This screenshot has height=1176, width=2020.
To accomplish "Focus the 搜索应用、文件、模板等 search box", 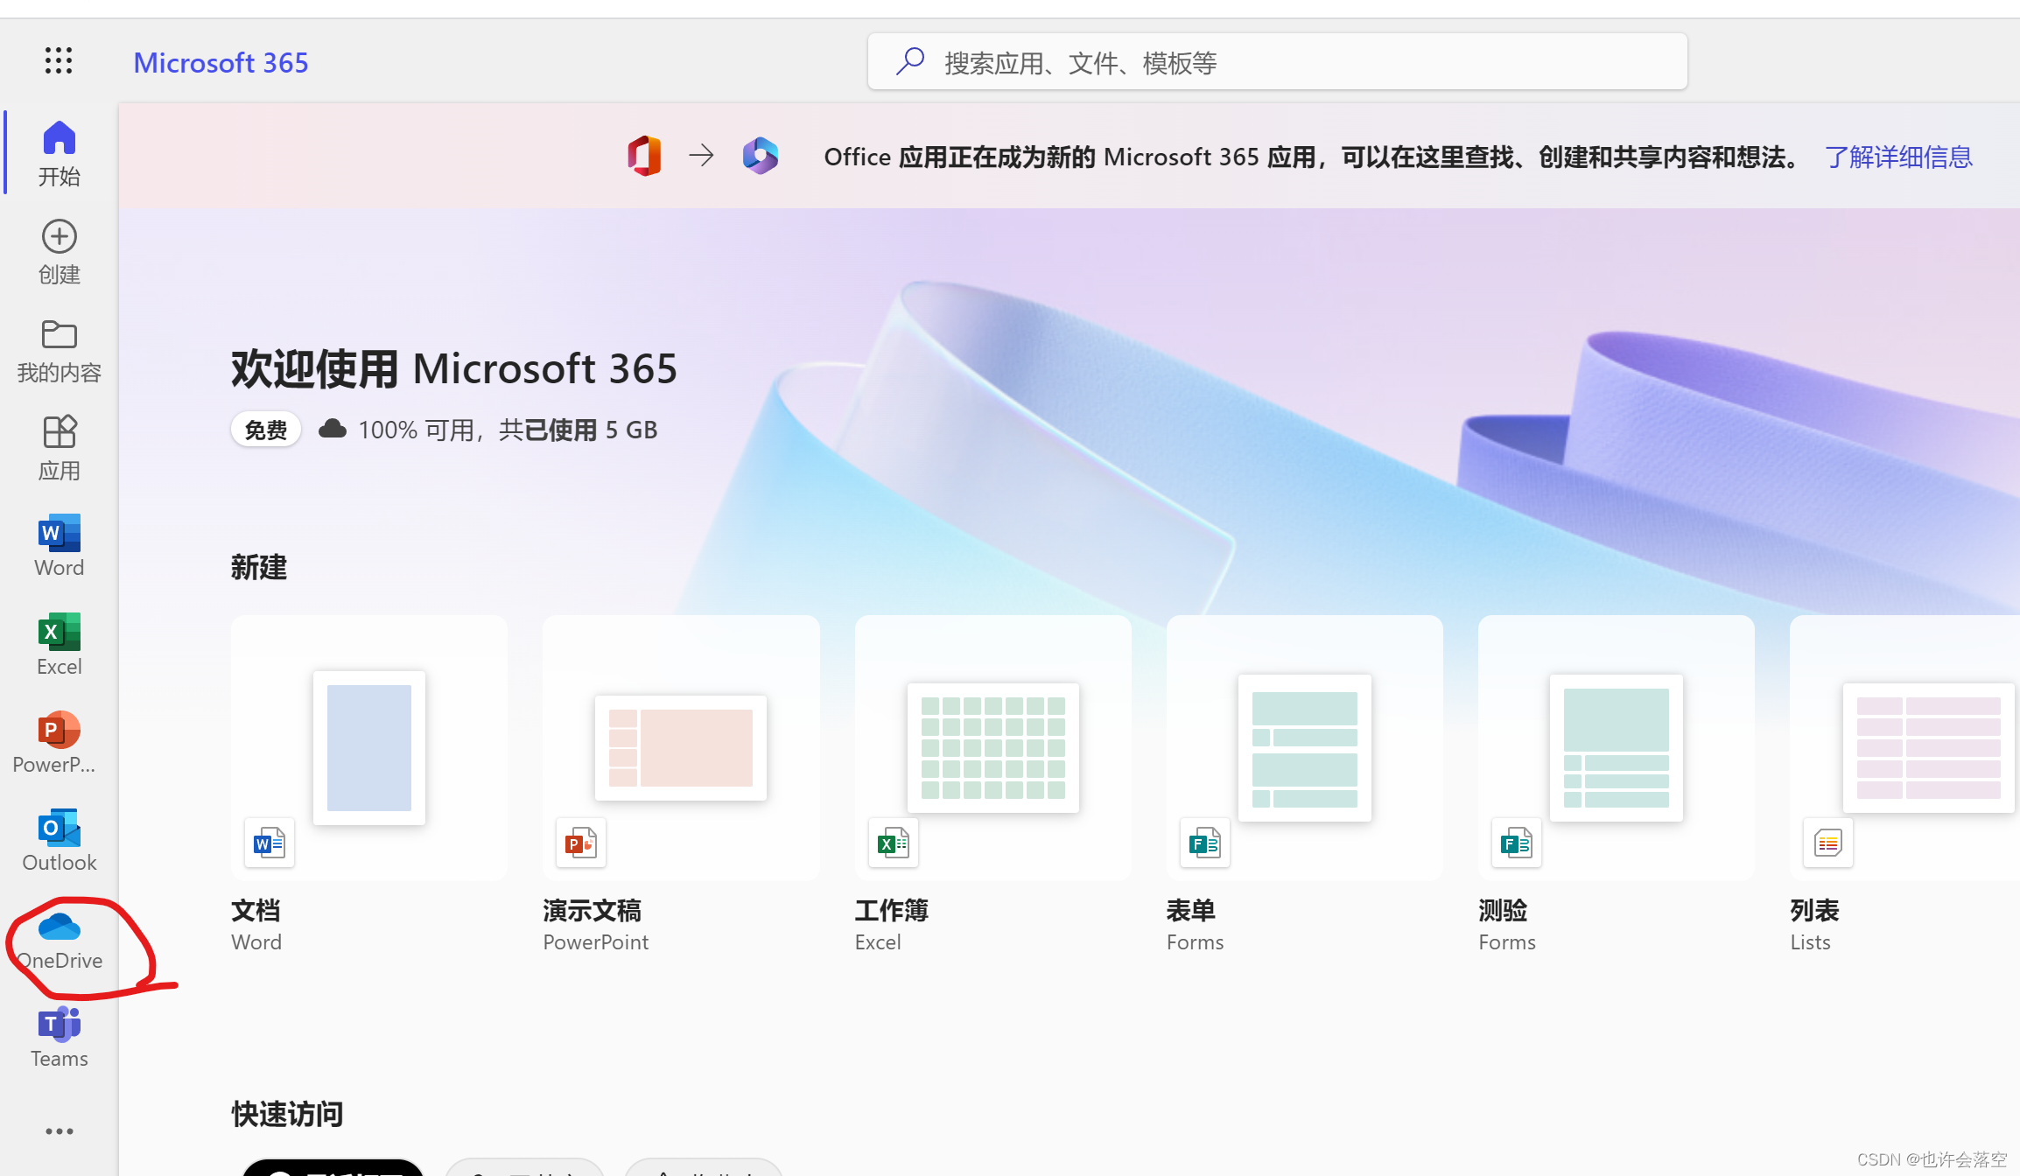I will pos(1277,61).
